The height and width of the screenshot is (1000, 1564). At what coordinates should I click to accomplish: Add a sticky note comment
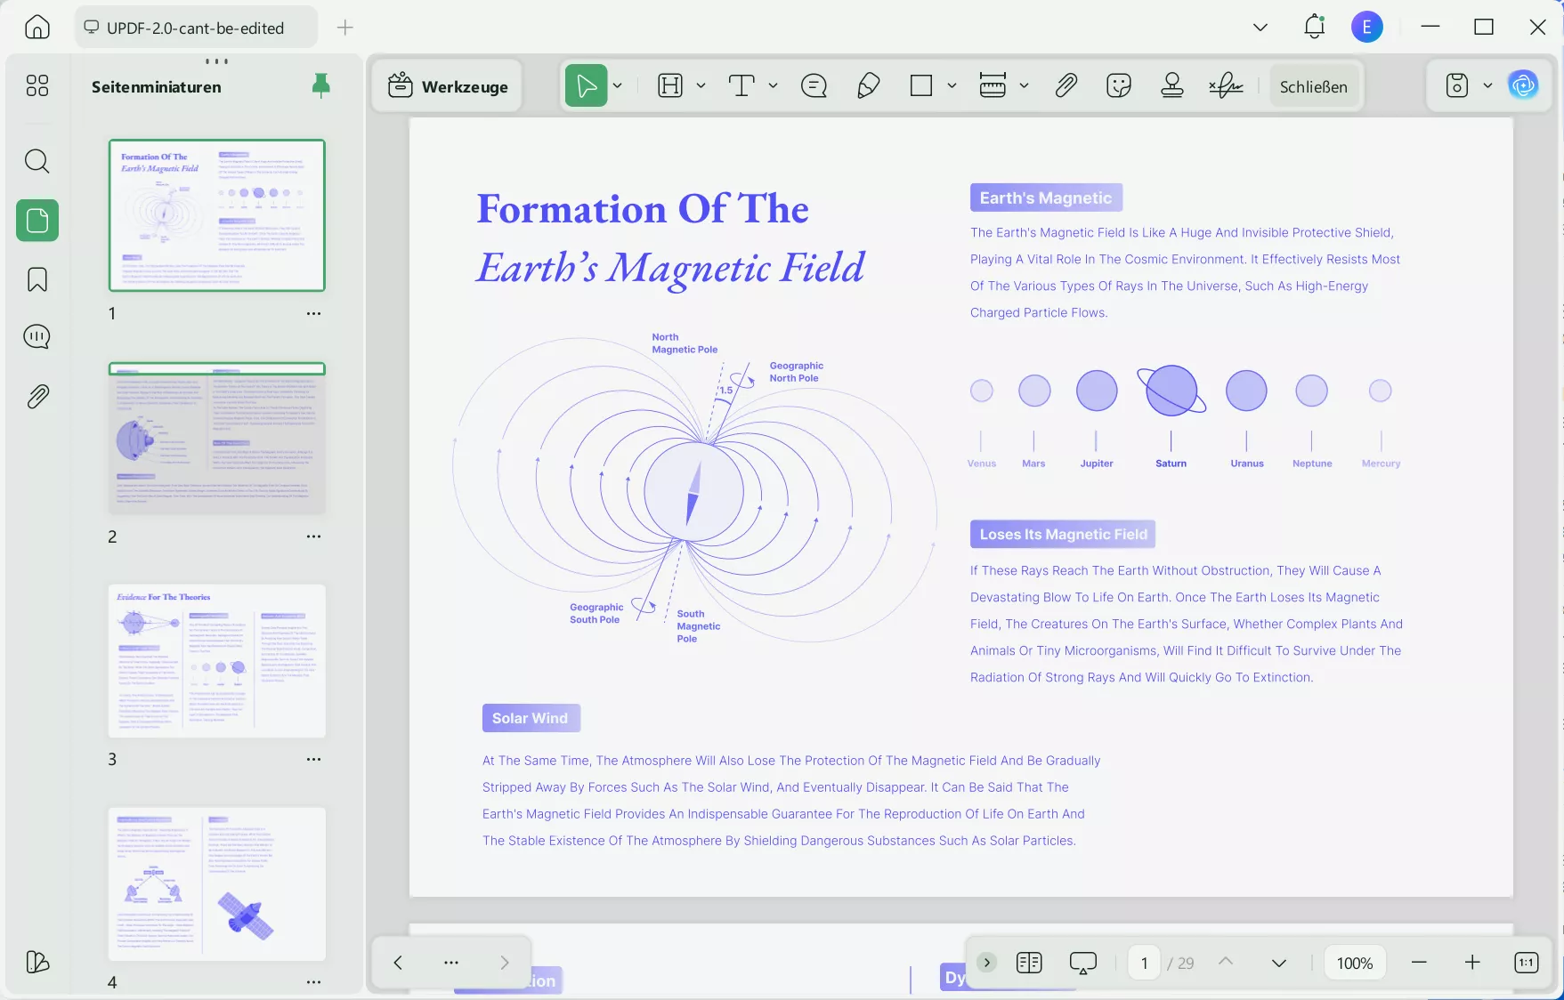click(814, 85)
